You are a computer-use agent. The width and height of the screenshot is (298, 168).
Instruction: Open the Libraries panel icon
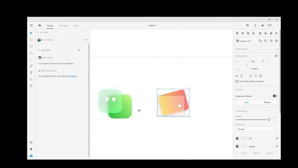coord(31,142)
